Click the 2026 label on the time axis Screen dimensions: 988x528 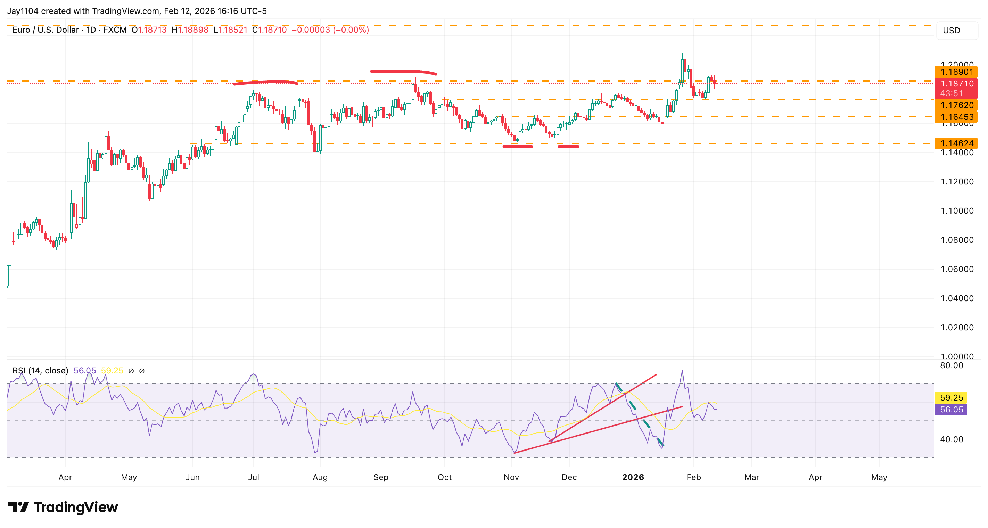pyautogui.click(x=633, y=477)
